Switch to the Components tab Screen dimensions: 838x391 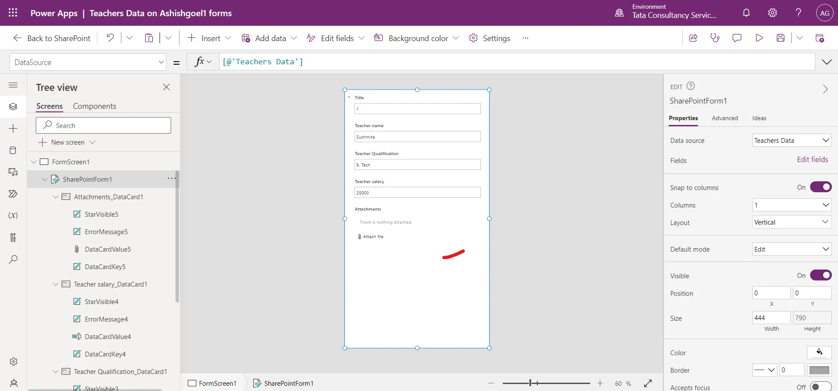point(94,106)
